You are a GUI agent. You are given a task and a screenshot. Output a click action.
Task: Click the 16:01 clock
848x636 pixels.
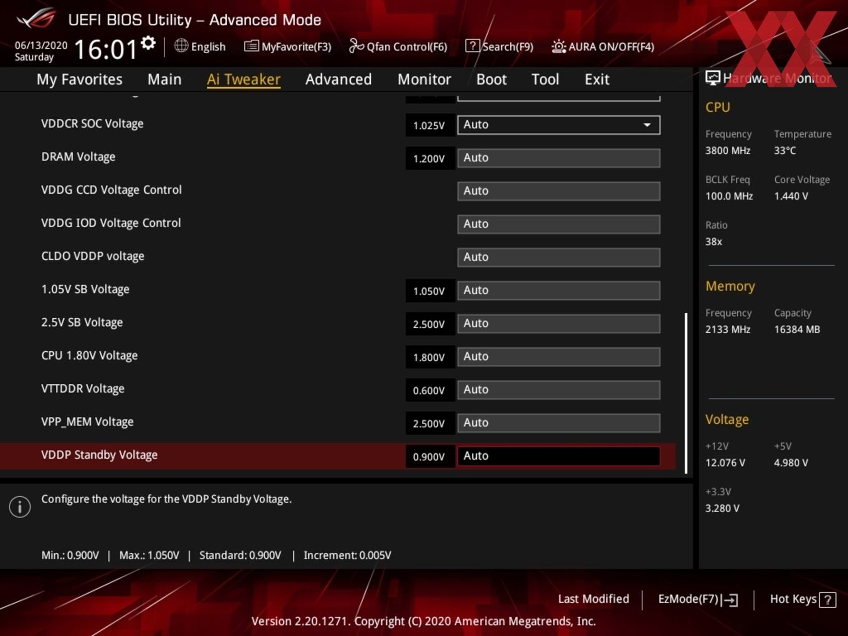pyautogui.click(x=105, y=49)
